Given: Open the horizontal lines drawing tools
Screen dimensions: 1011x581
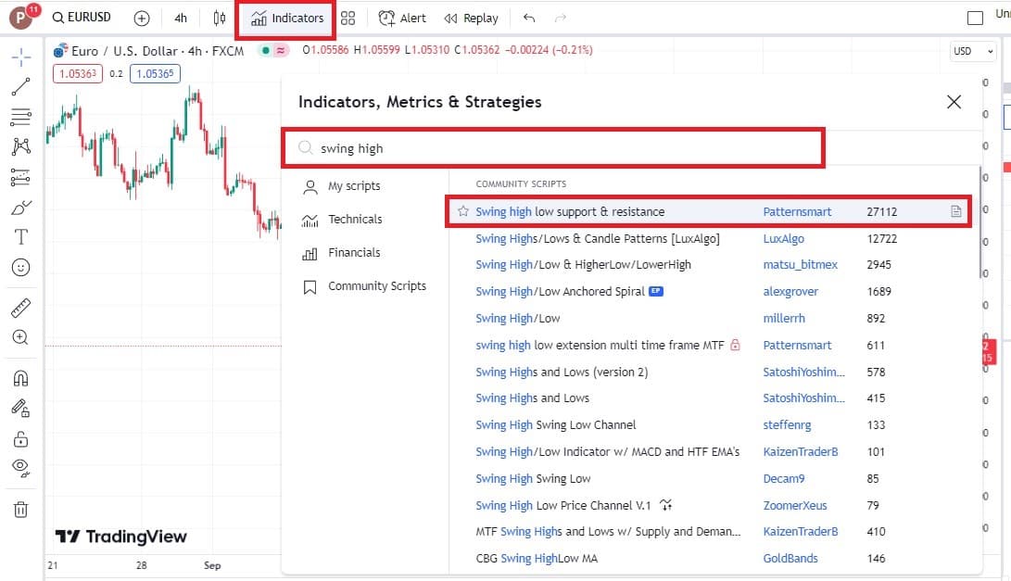Looking at the screenshot, I should pos(20,117).
